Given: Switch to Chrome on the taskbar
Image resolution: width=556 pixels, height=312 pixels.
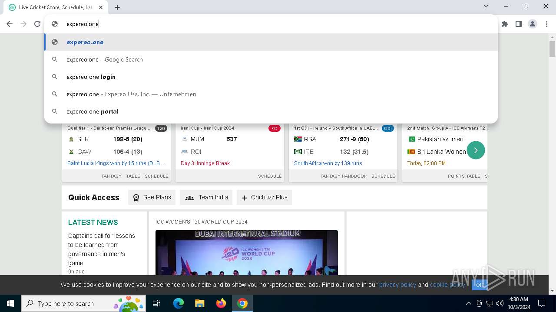Looking at the screenshot, I should tap(242, 303).
